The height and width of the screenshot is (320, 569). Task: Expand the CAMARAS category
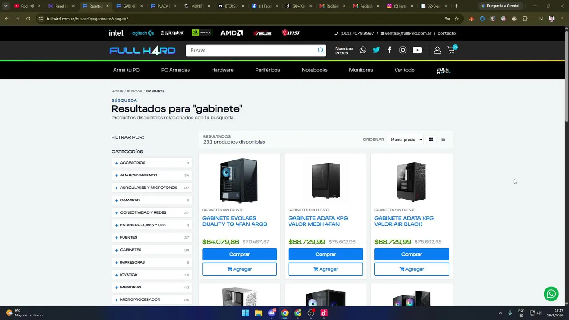click(x=152, y=200)
